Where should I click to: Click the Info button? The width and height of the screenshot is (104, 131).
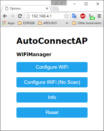(52, 97)
